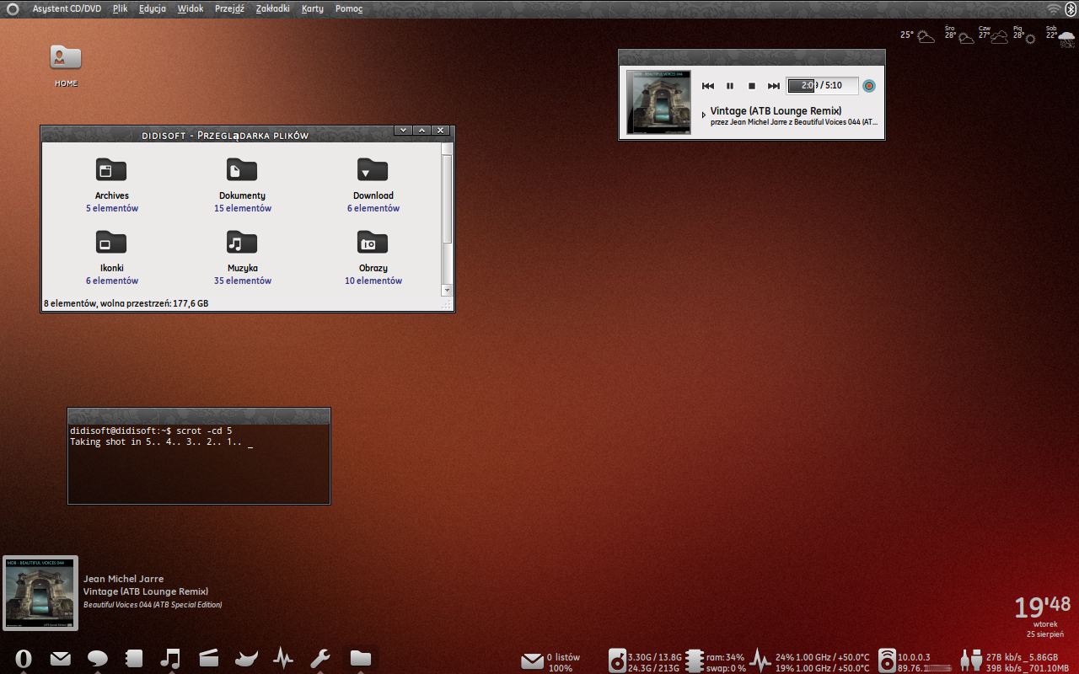Click the 'ram: 34%' status text
1079x674 pixels.
pos(725,657)
